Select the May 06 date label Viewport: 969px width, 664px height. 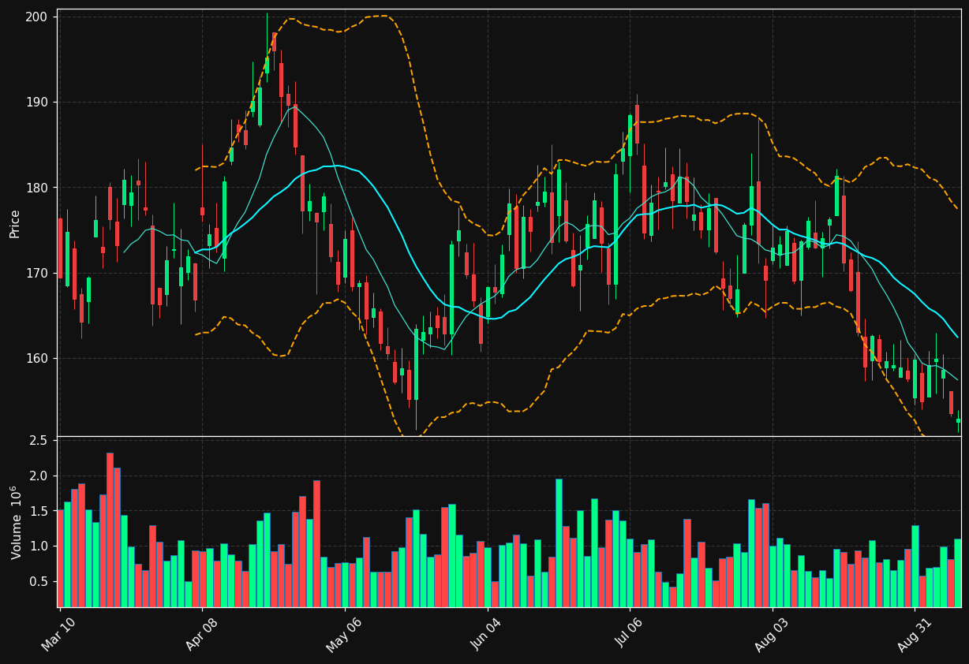343,633
